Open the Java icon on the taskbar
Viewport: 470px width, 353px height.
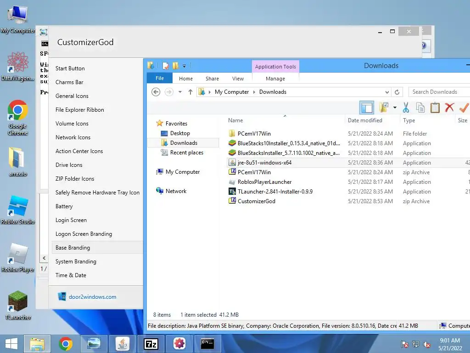click(123, 344)
